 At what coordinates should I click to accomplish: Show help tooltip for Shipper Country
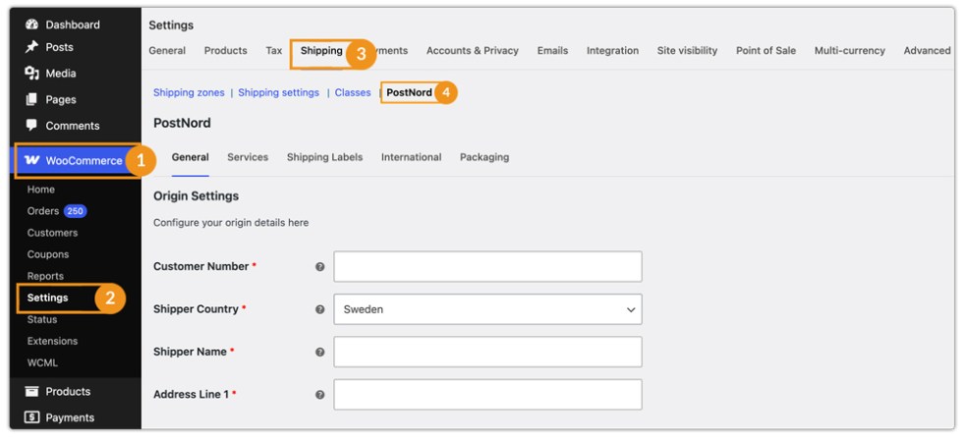[320, 309]
